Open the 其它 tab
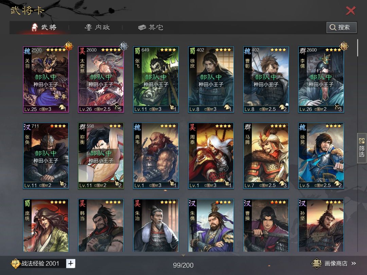Image resolution: width=367 pixels, height=275 pixels. coord(151,27)
